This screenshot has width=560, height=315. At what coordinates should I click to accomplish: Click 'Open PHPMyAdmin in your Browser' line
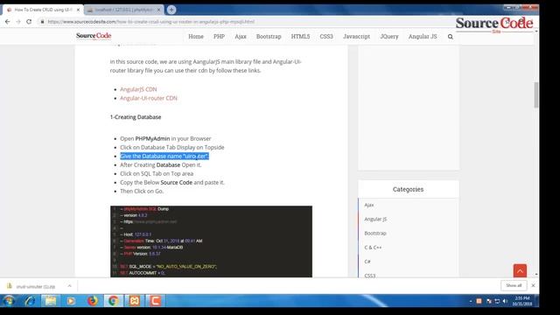click(x=165, y=138)
